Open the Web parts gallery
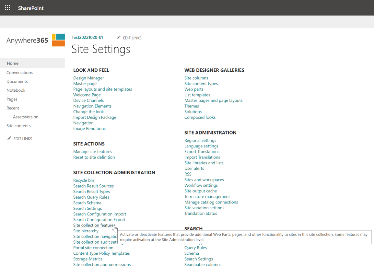The height and width of the screenshot is (266, 374). (194, 89)
